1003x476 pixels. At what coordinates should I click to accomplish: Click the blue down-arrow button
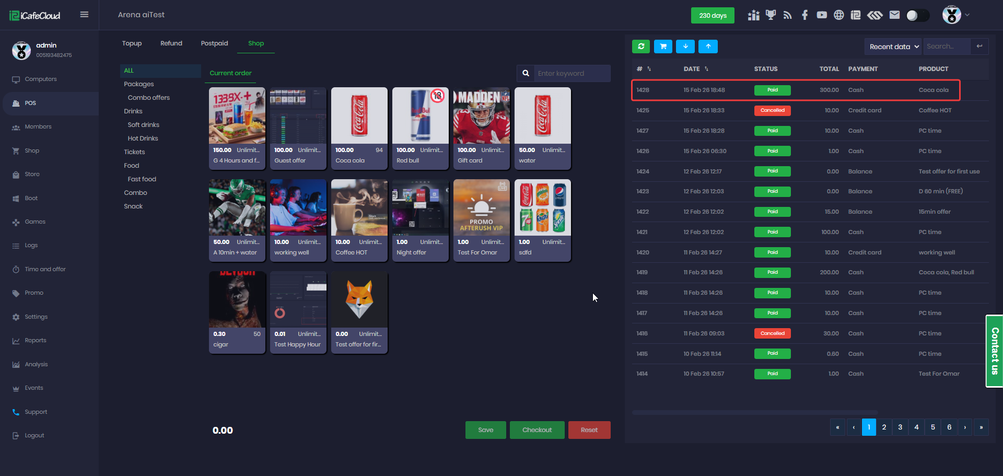(x=685, y=47)
